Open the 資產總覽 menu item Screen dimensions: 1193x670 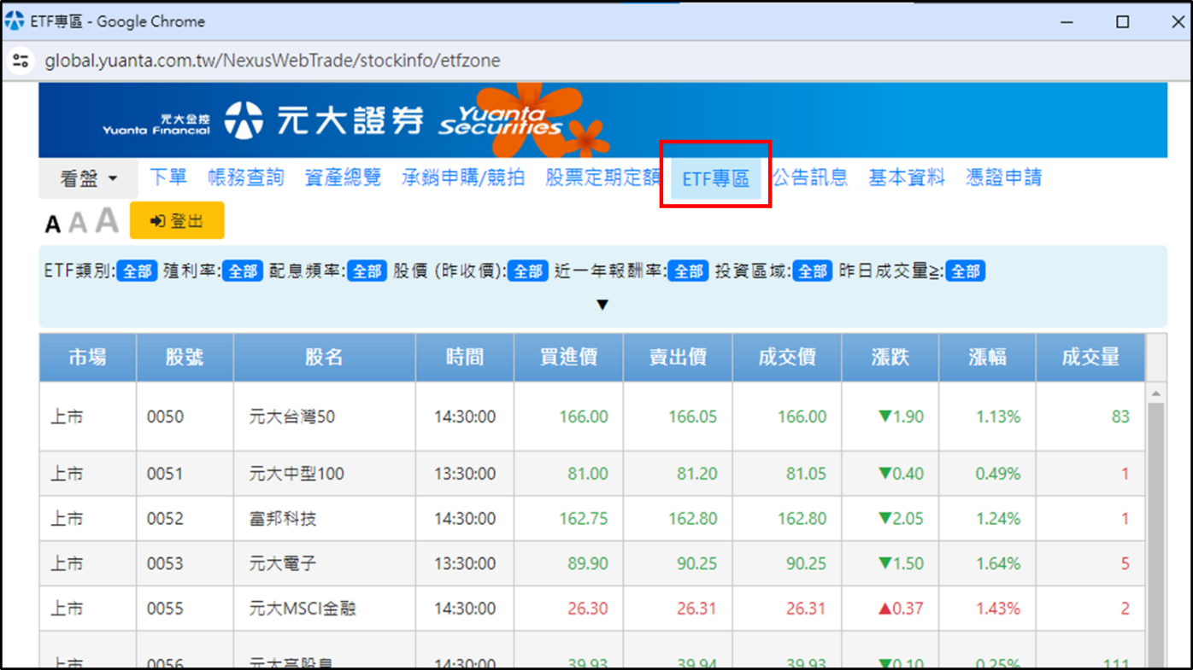[x=343, y=178]
